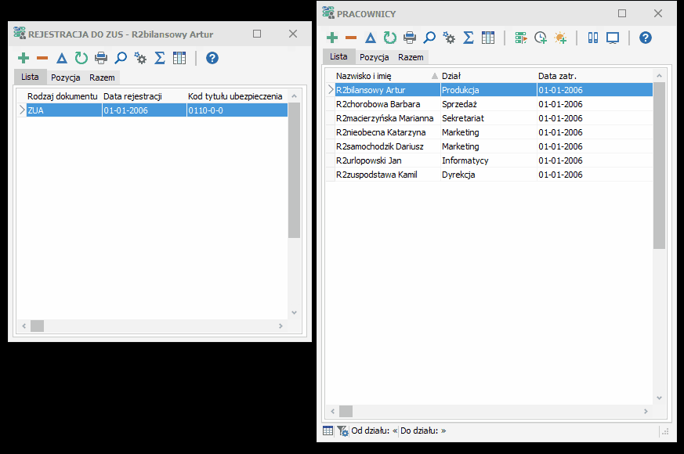The width and height of the screenshot is (684, 454).
Task: Select employee R2urlopowski Jan row
Action: (490, 160)
